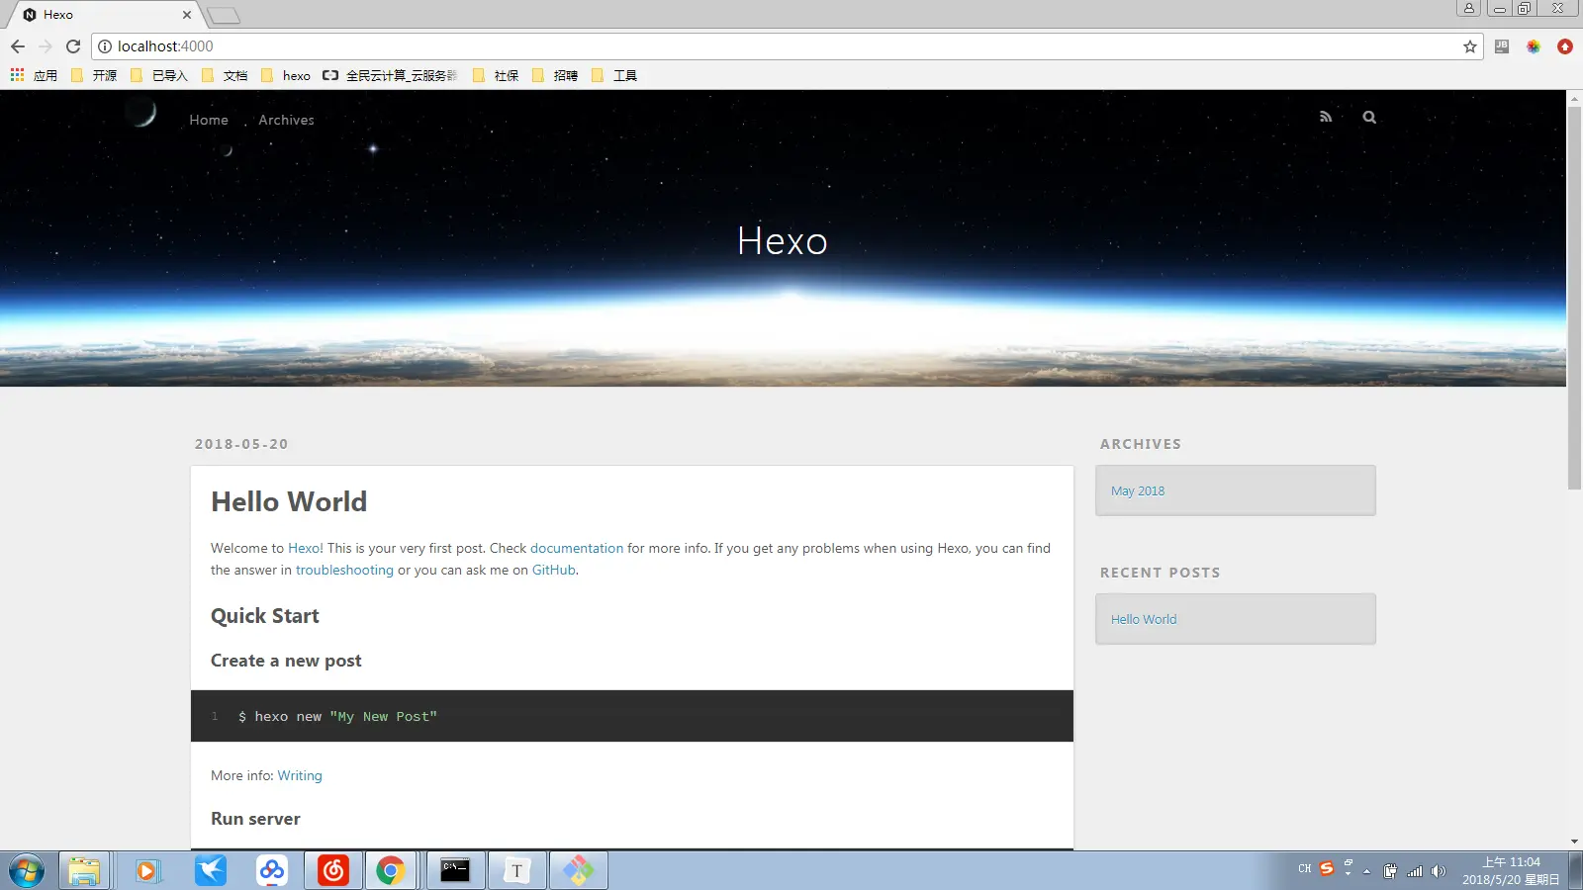Open the input method options arrow in tray
Viewport: 1583px width, 890px height.
click(1348, 875)
